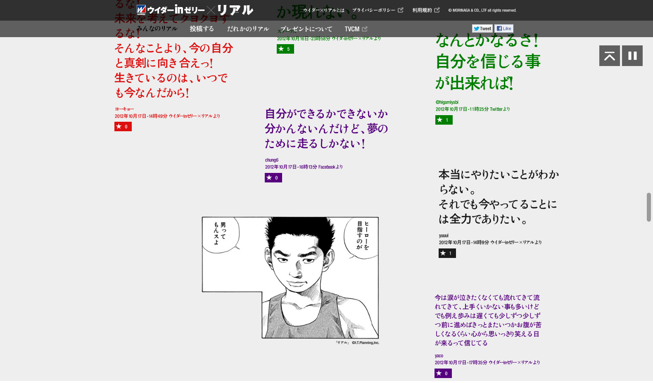Star the black post by yuuui

point(447,253)
